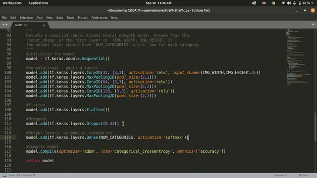This screenshot has height=178, width=317.
Task: Open the system menu dropdown arrow
Action: [x=313, y=3]
